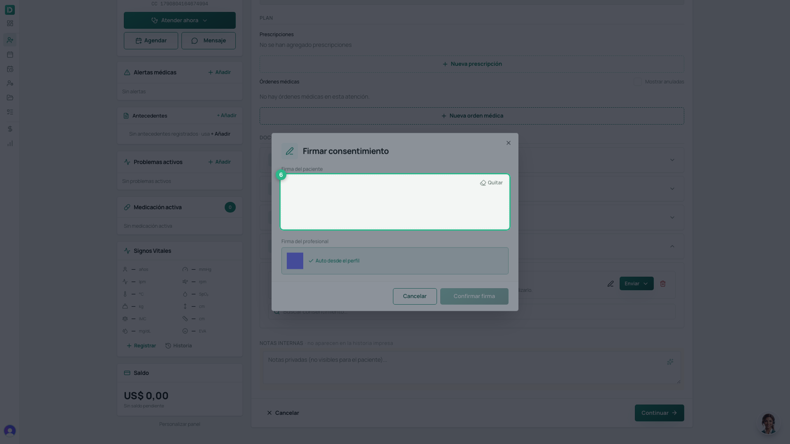Viewport: 790px width, 444px height.
Task: Open the dollar billing icon in sidebar
Action: pos(10,129)
